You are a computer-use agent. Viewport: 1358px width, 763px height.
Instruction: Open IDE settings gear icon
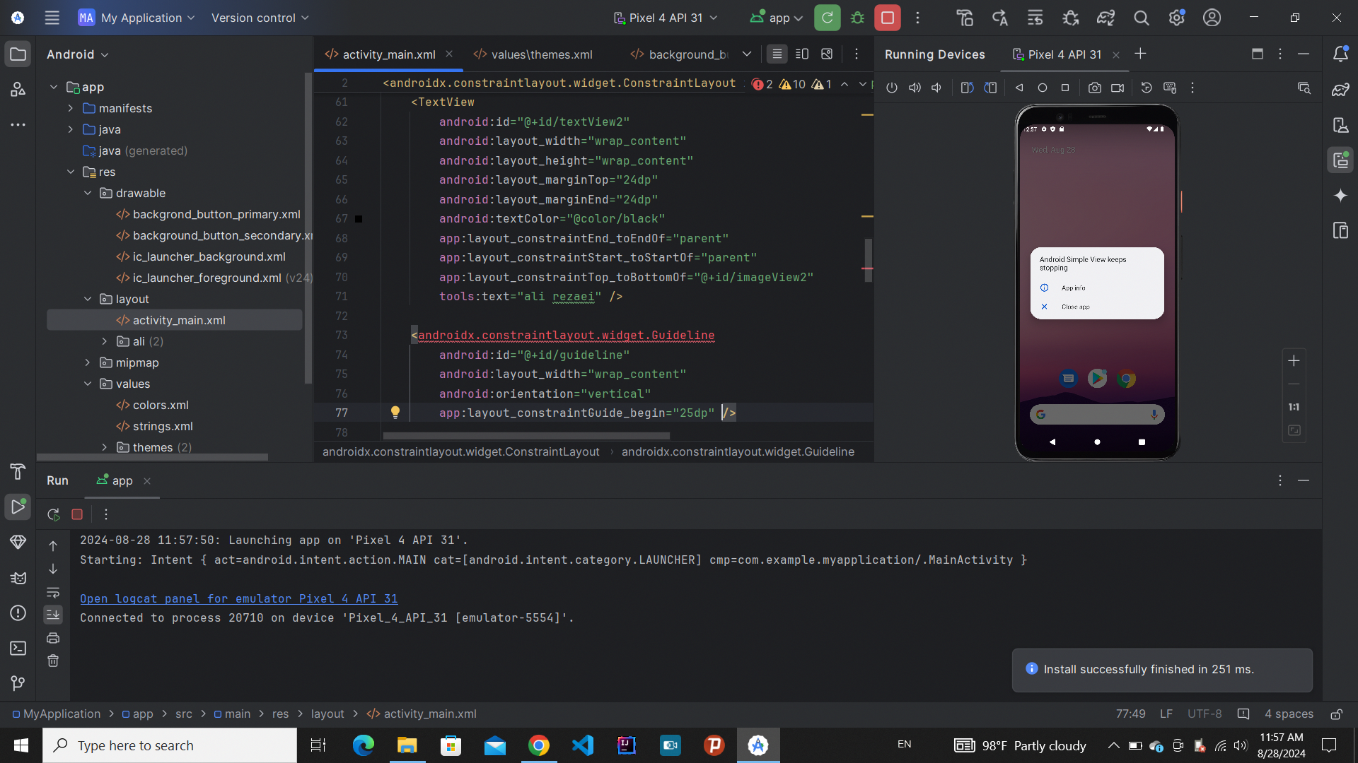pyautogui.click(x=1176, y=18)
